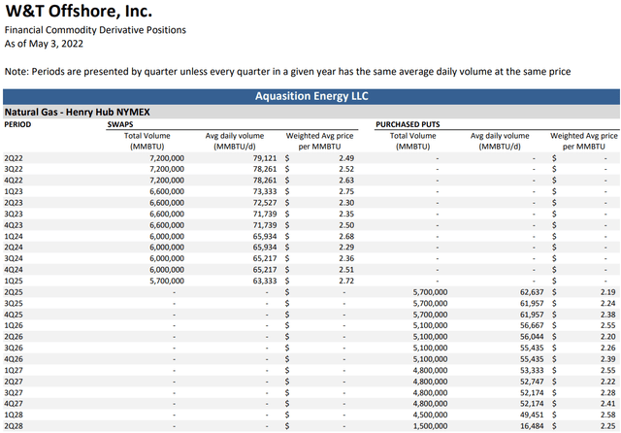Click puts price 2.20 in 2Q26 row
This screenshot has width=621, height=433.
607,336
